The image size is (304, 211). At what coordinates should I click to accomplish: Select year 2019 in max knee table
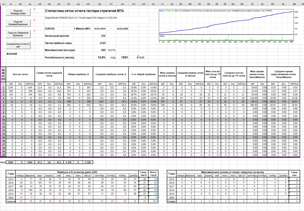coord(172,194)
